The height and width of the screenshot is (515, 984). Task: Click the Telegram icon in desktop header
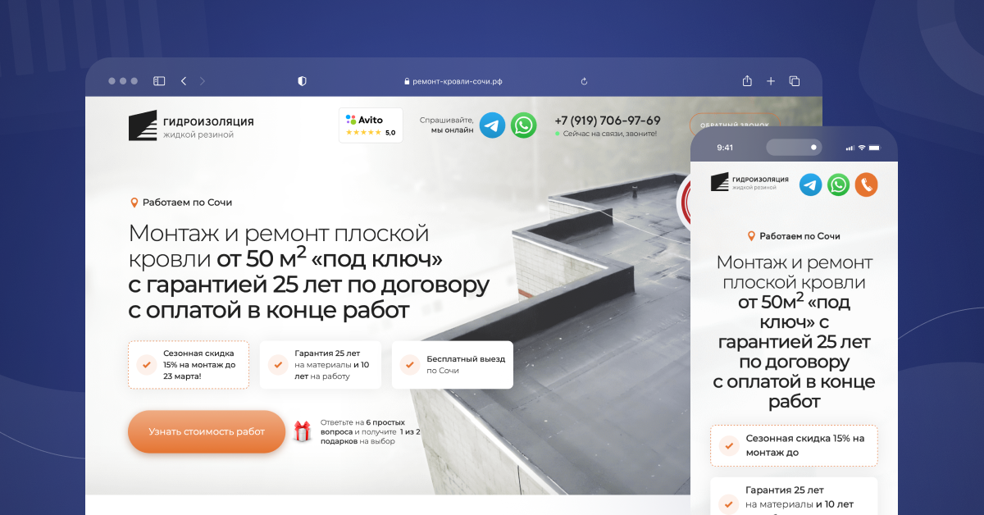click(492, 125)
